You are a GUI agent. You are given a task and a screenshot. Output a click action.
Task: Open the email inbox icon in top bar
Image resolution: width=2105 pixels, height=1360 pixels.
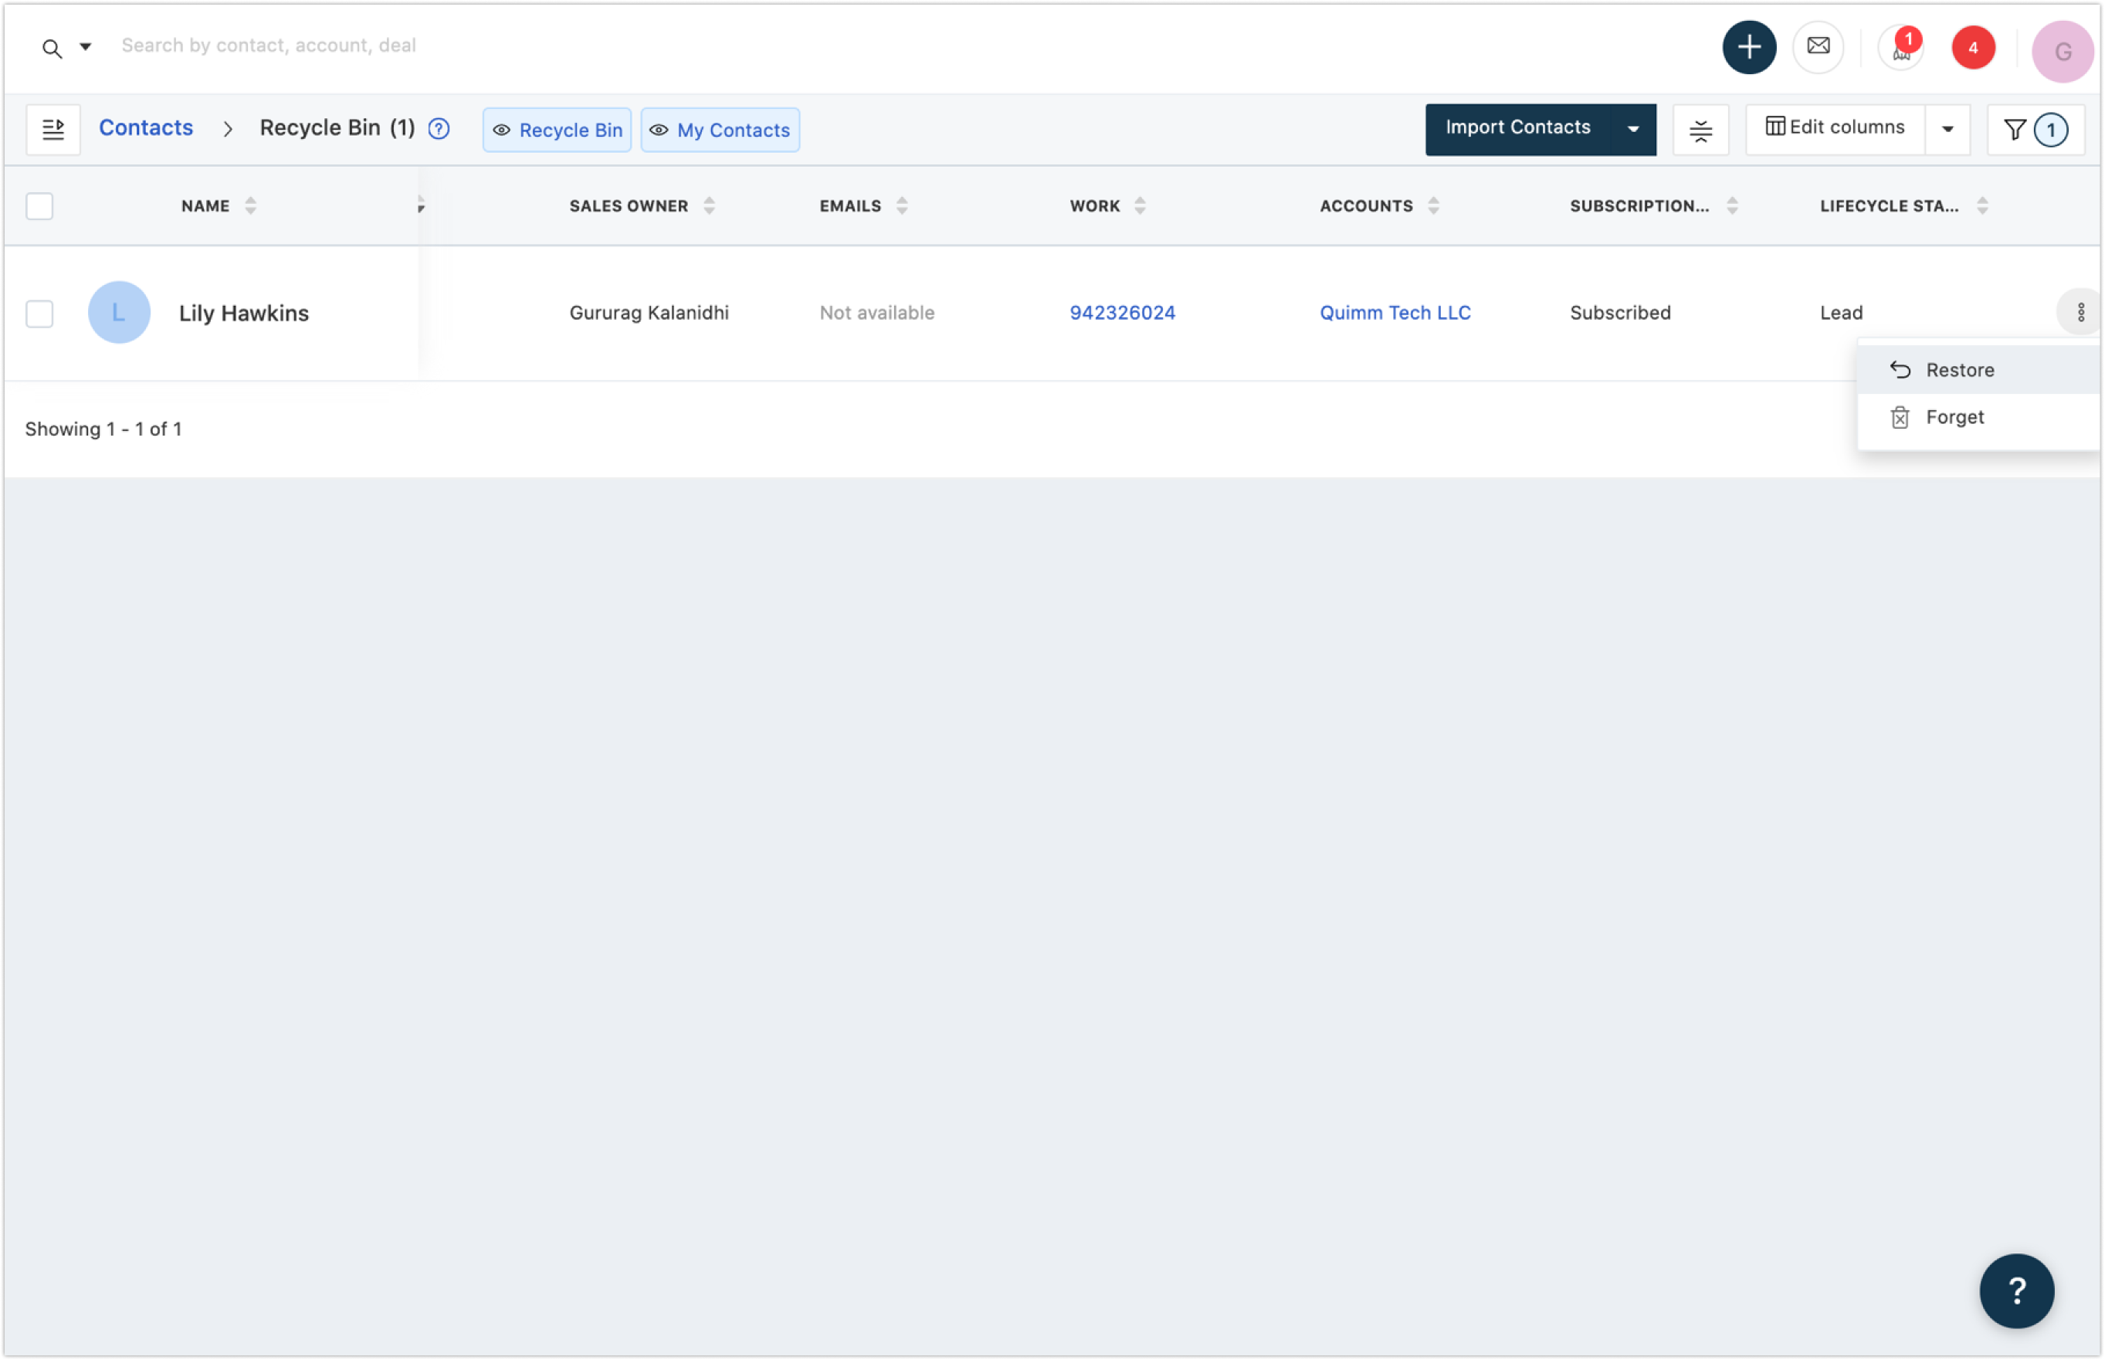pyautogui.click(x=1819, y=47)
